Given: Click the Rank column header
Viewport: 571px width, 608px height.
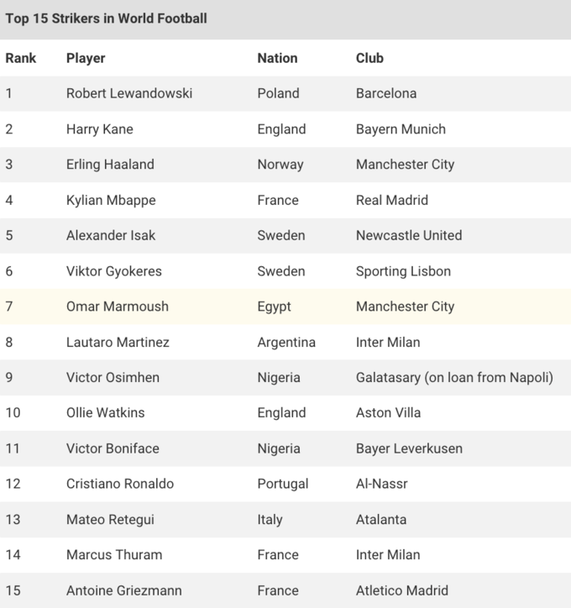Looking at the screenshot, I should click(19, 58).
